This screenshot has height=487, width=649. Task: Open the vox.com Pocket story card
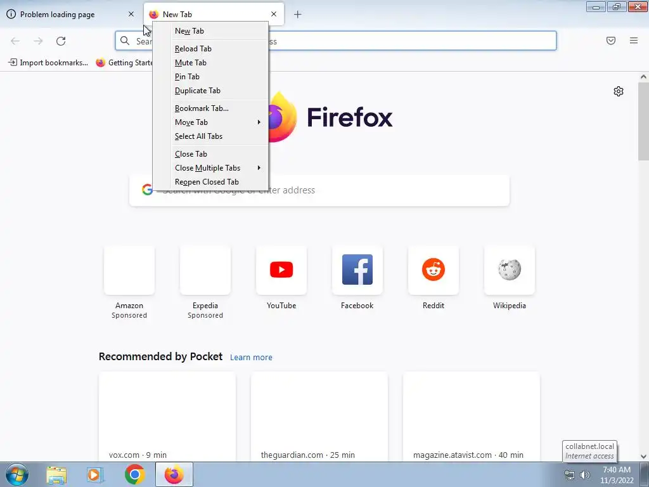click(x=167, y=417)
